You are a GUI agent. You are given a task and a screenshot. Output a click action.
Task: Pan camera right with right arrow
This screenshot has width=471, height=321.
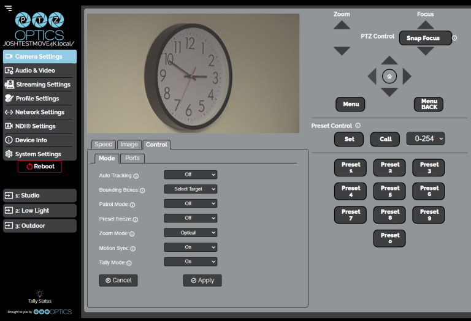click(x=407, y=76)
